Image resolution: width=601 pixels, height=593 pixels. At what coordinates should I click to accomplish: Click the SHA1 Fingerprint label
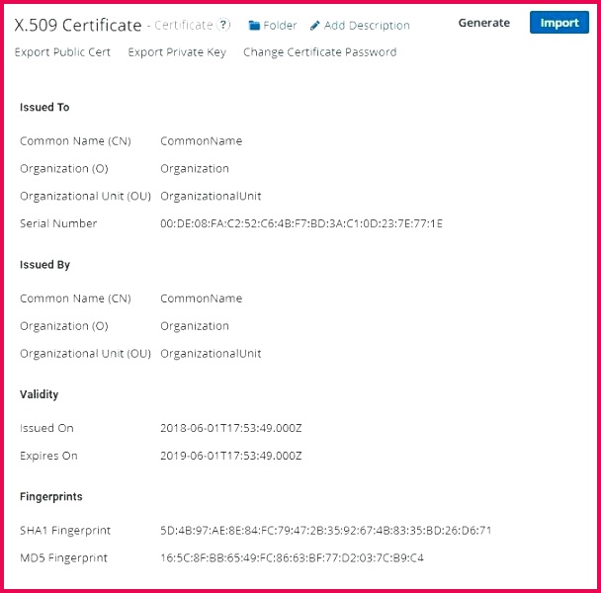tap(65, 531)
